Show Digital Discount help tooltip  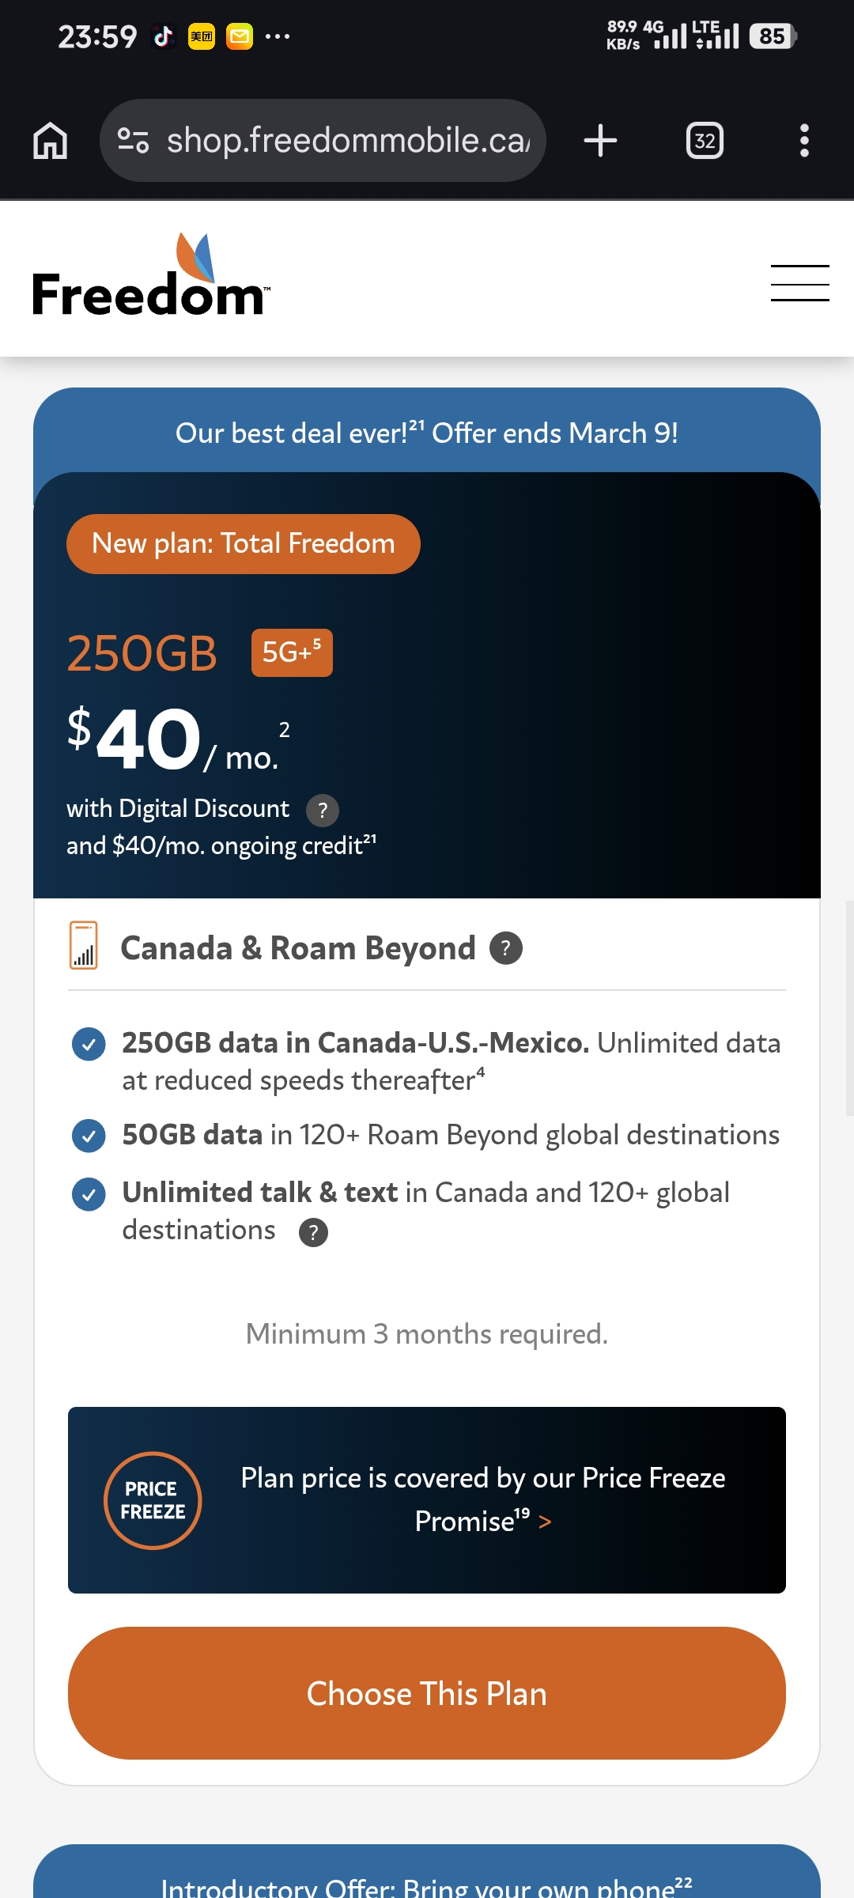pyautogui.click(x=323, y=811)
